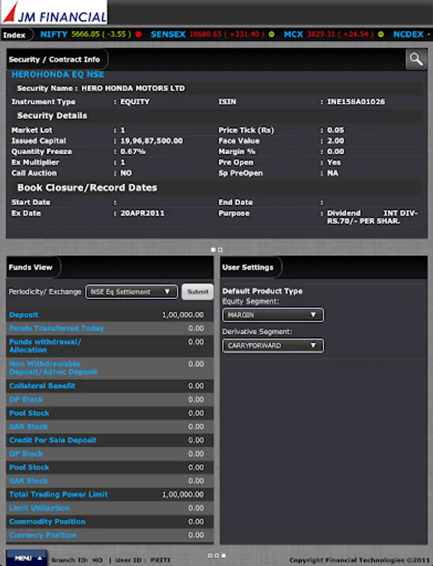Click Quantity Freeze value 0.67%
The image size is (433, 566).
(133, 152)
